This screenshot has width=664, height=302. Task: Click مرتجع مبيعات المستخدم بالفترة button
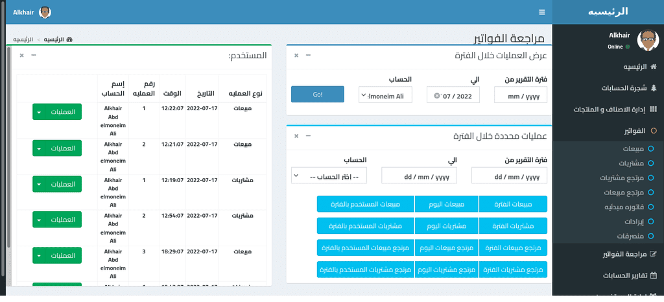pos(366,248)
